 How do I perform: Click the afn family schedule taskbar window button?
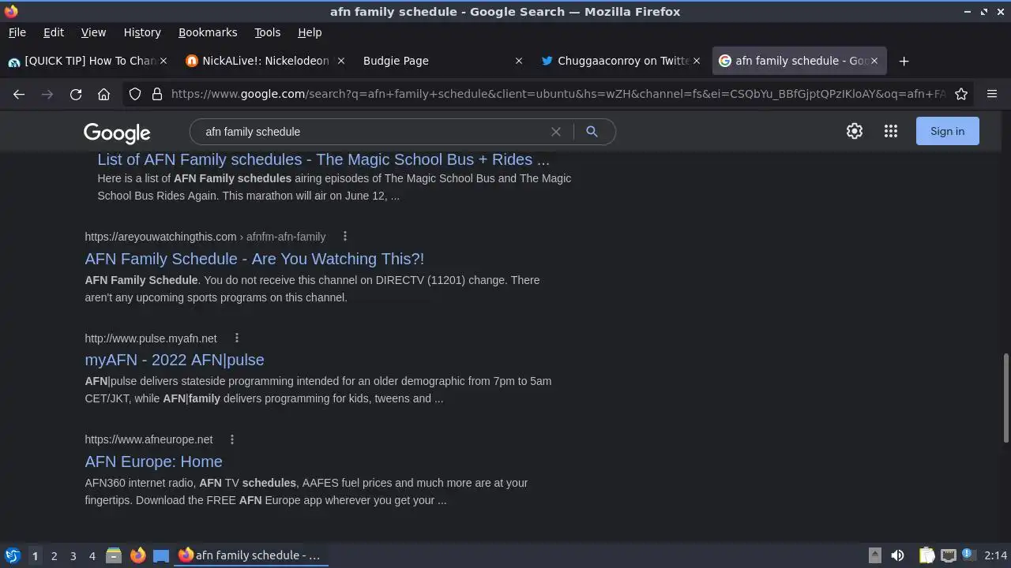[x=251, y=555]
